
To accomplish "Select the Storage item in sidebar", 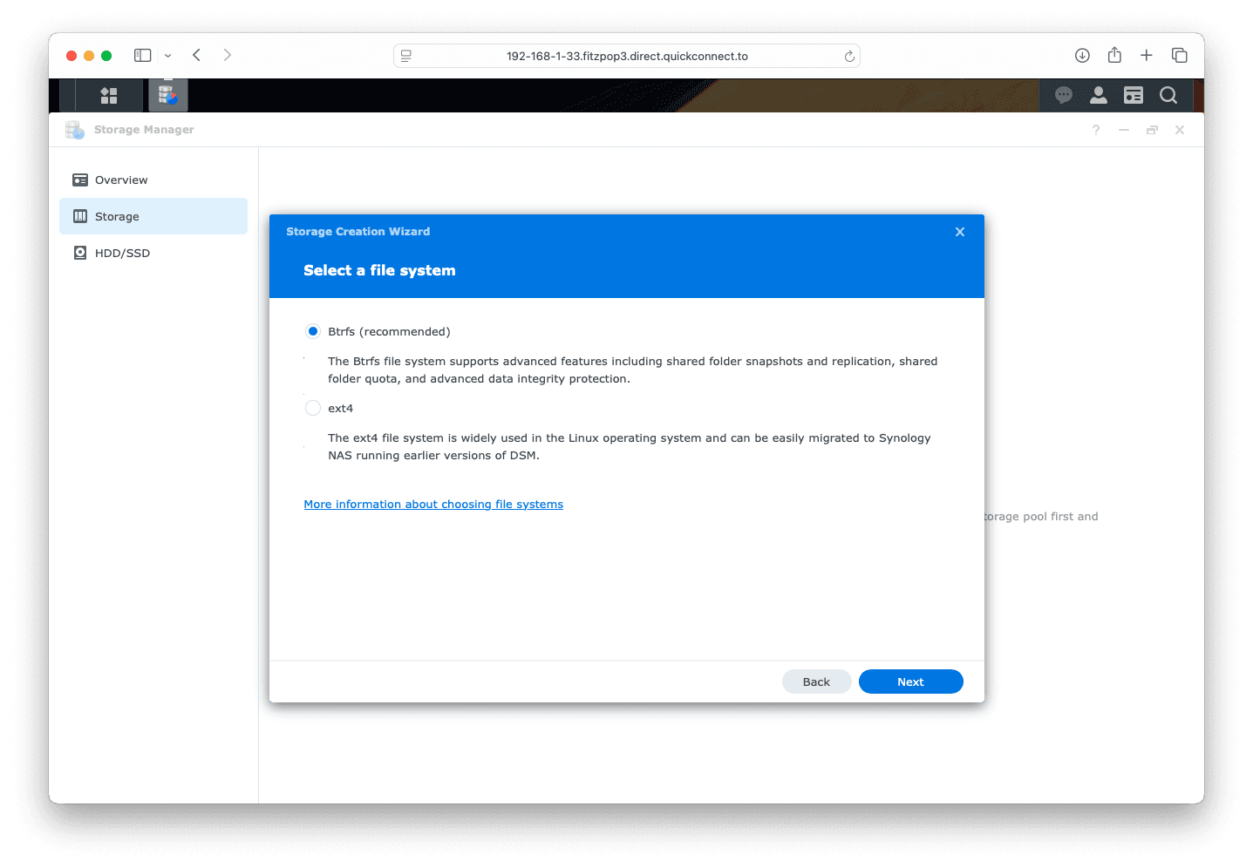I will [117, 217].
